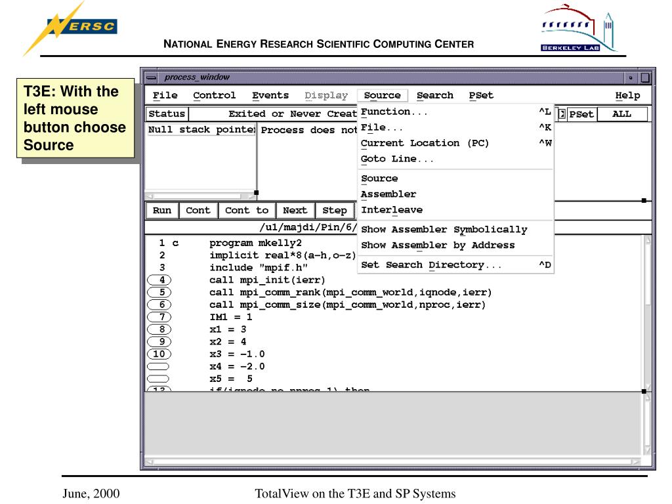Open the grayed Display menu

point(326,95)
